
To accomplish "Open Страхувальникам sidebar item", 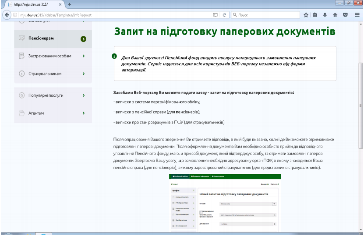I will [x=53, y=74].
